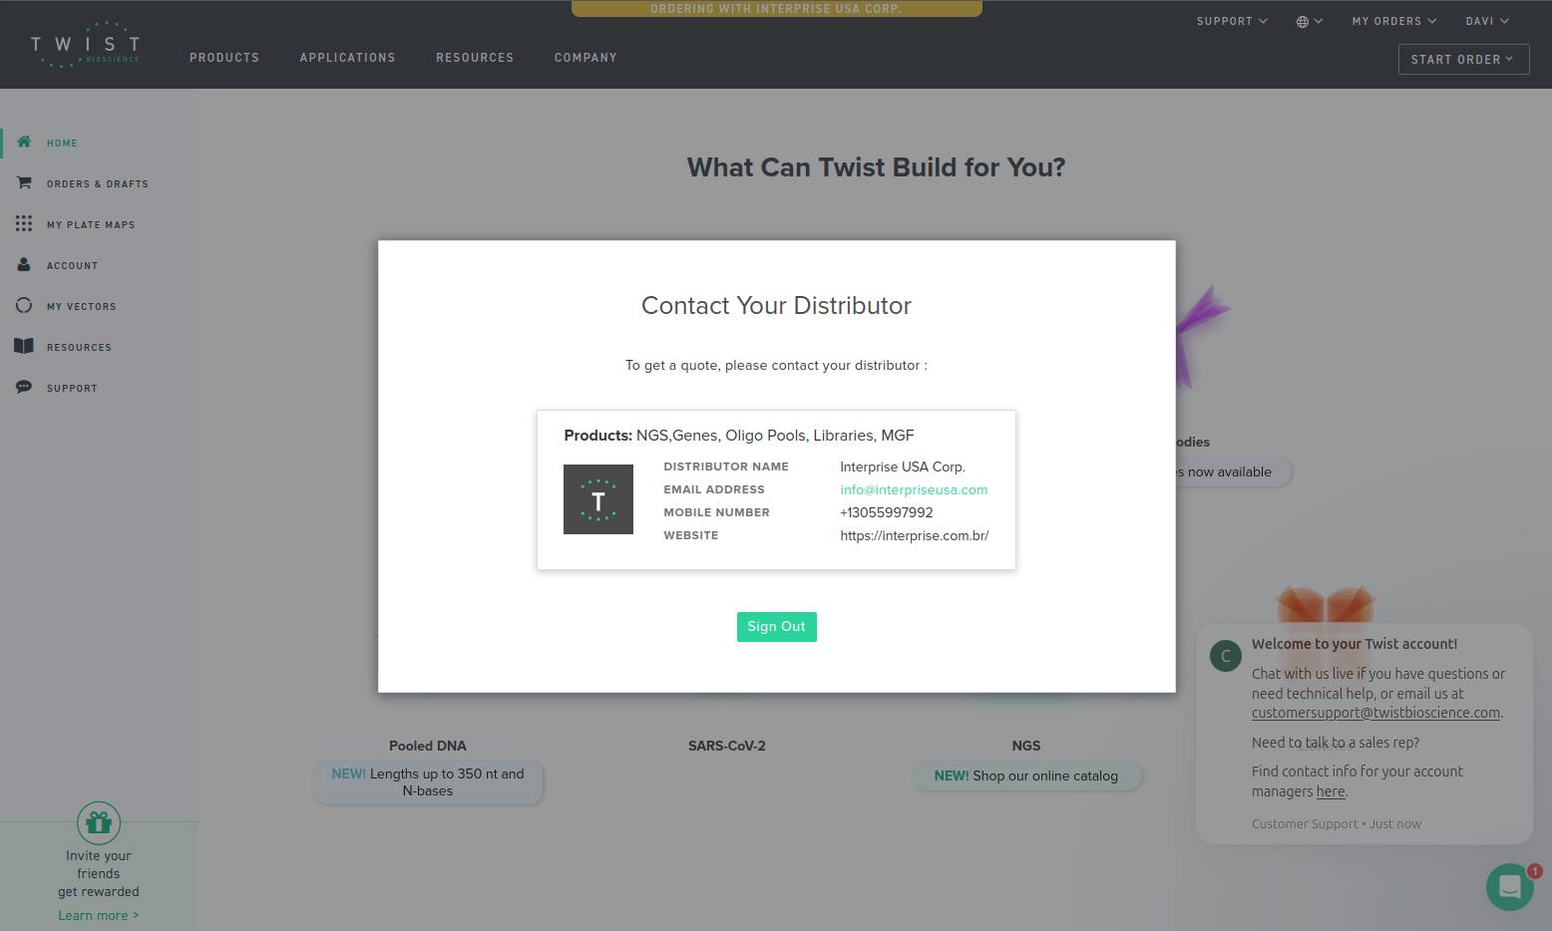Select the My Plate Maps grid icon

coord(24,224)
